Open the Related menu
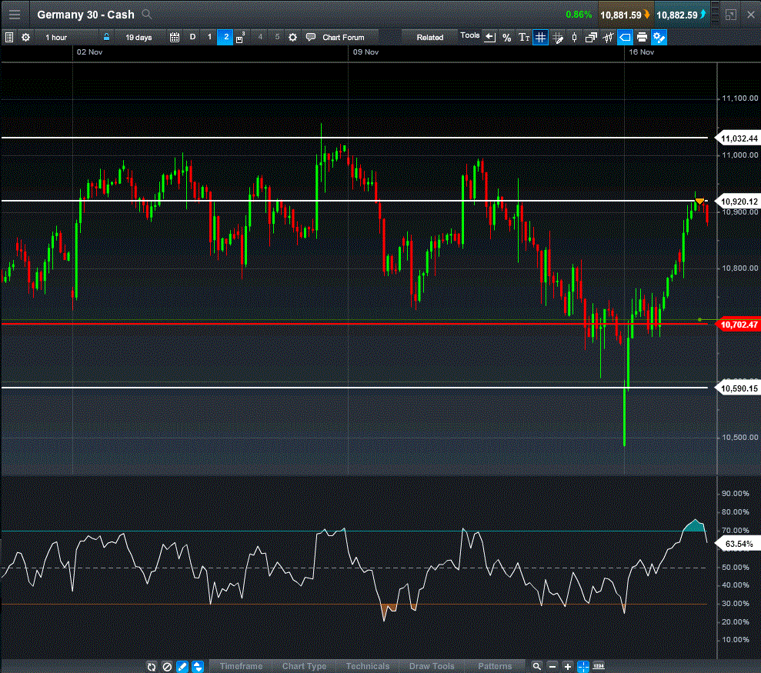The height and width of the screenshot is (673, 761). pyautogui.click(x=430, y=38)
